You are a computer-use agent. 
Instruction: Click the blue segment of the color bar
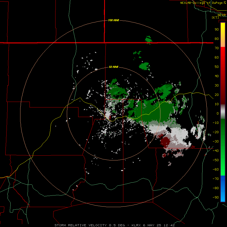point(223,188)
